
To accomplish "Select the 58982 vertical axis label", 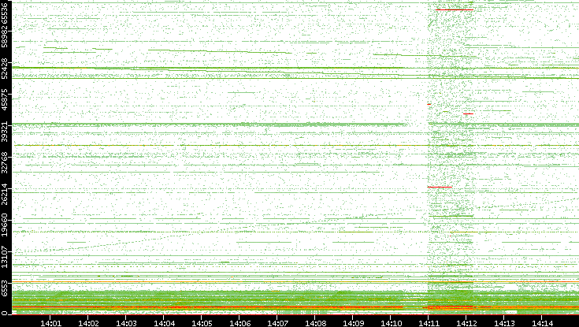I will click(6, 39).
